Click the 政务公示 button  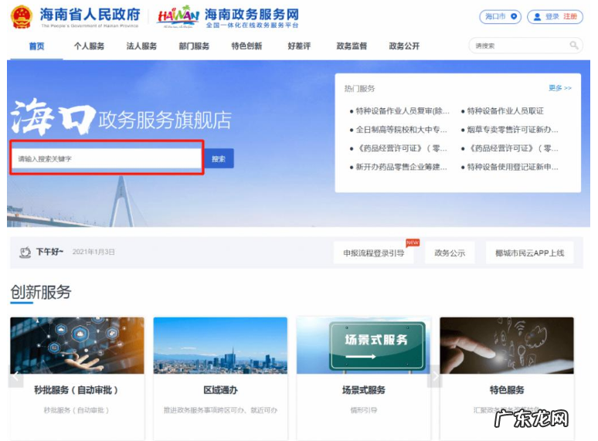tap(450, 253)
